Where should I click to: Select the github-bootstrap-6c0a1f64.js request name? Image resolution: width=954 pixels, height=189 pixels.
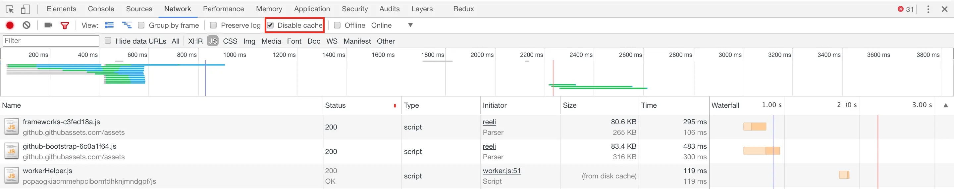[70, 146]
